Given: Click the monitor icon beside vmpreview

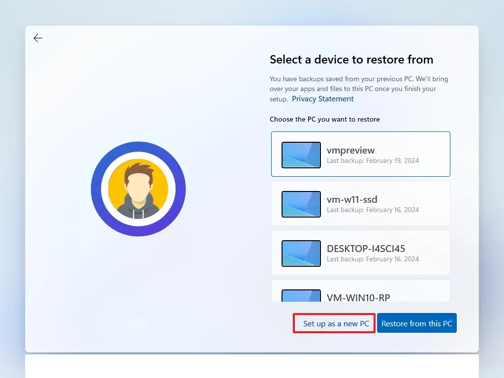Looking at the screenshot, I should point(301,154).
